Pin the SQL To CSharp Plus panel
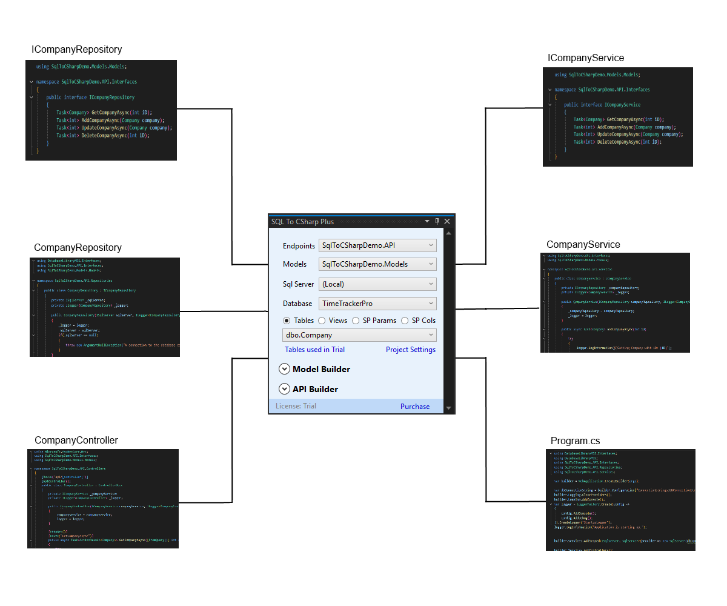The image size is (727, 606). click(x=437, y=221)
